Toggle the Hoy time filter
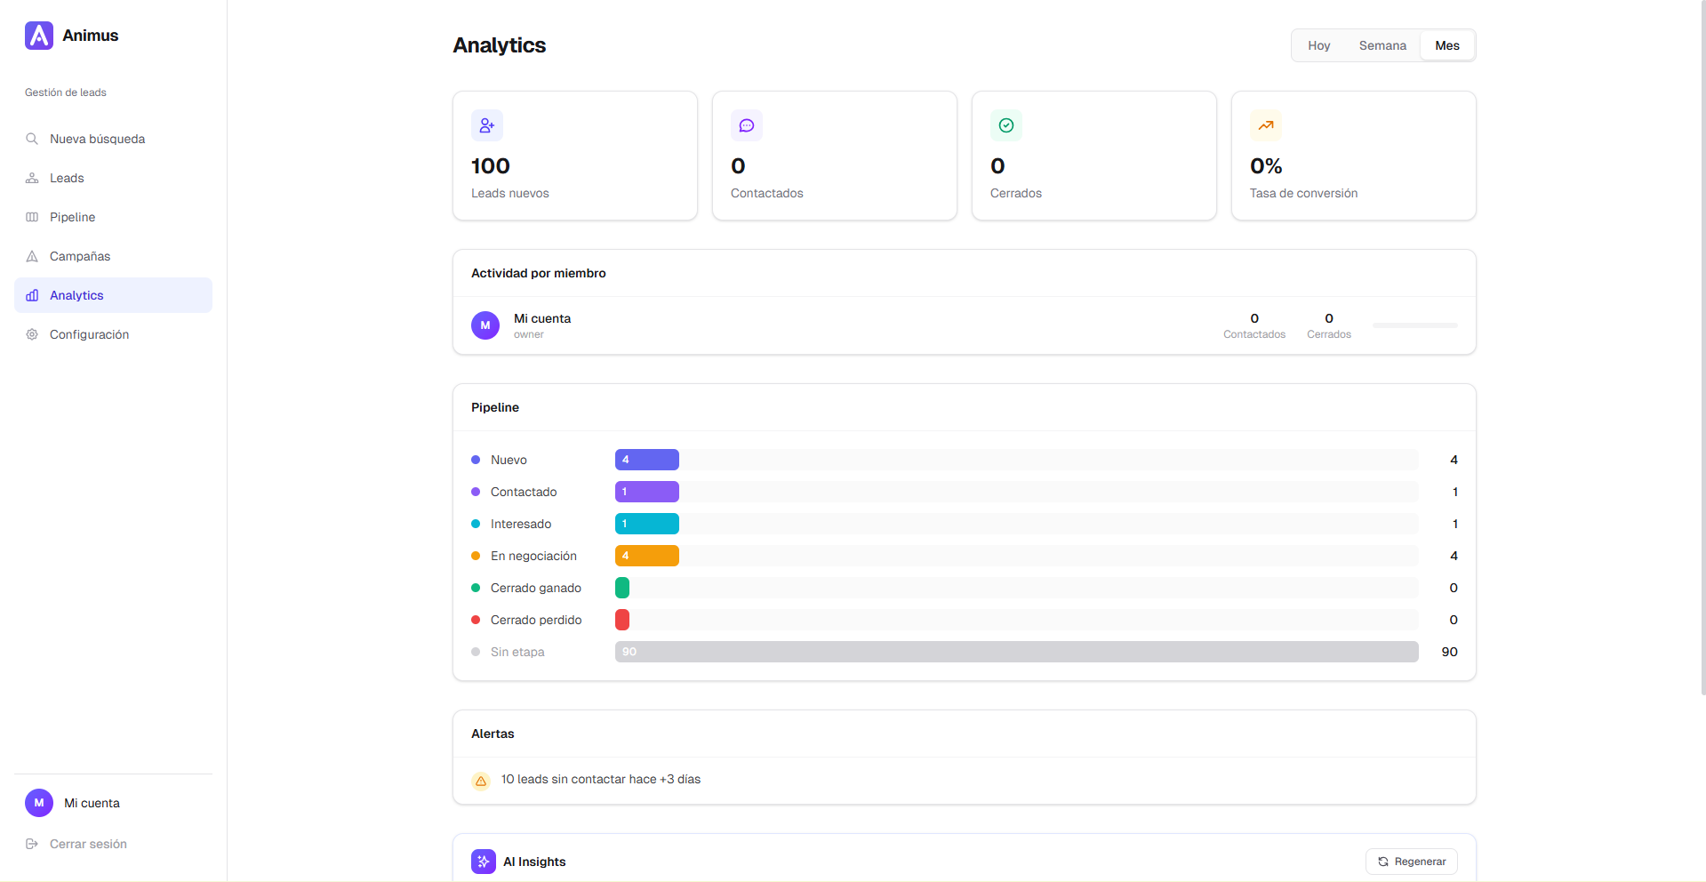The image size is (1706, 882). pyautogui.click(x=1319, y=45)
